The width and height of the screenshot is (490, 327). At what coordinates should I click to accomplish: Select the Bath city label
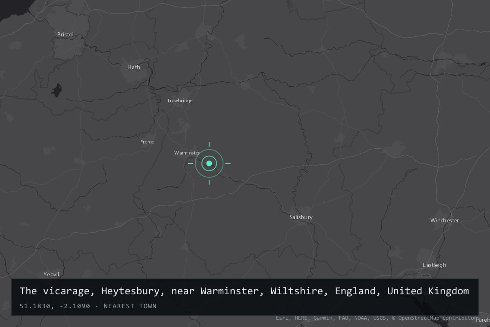(x=134, y=67)
